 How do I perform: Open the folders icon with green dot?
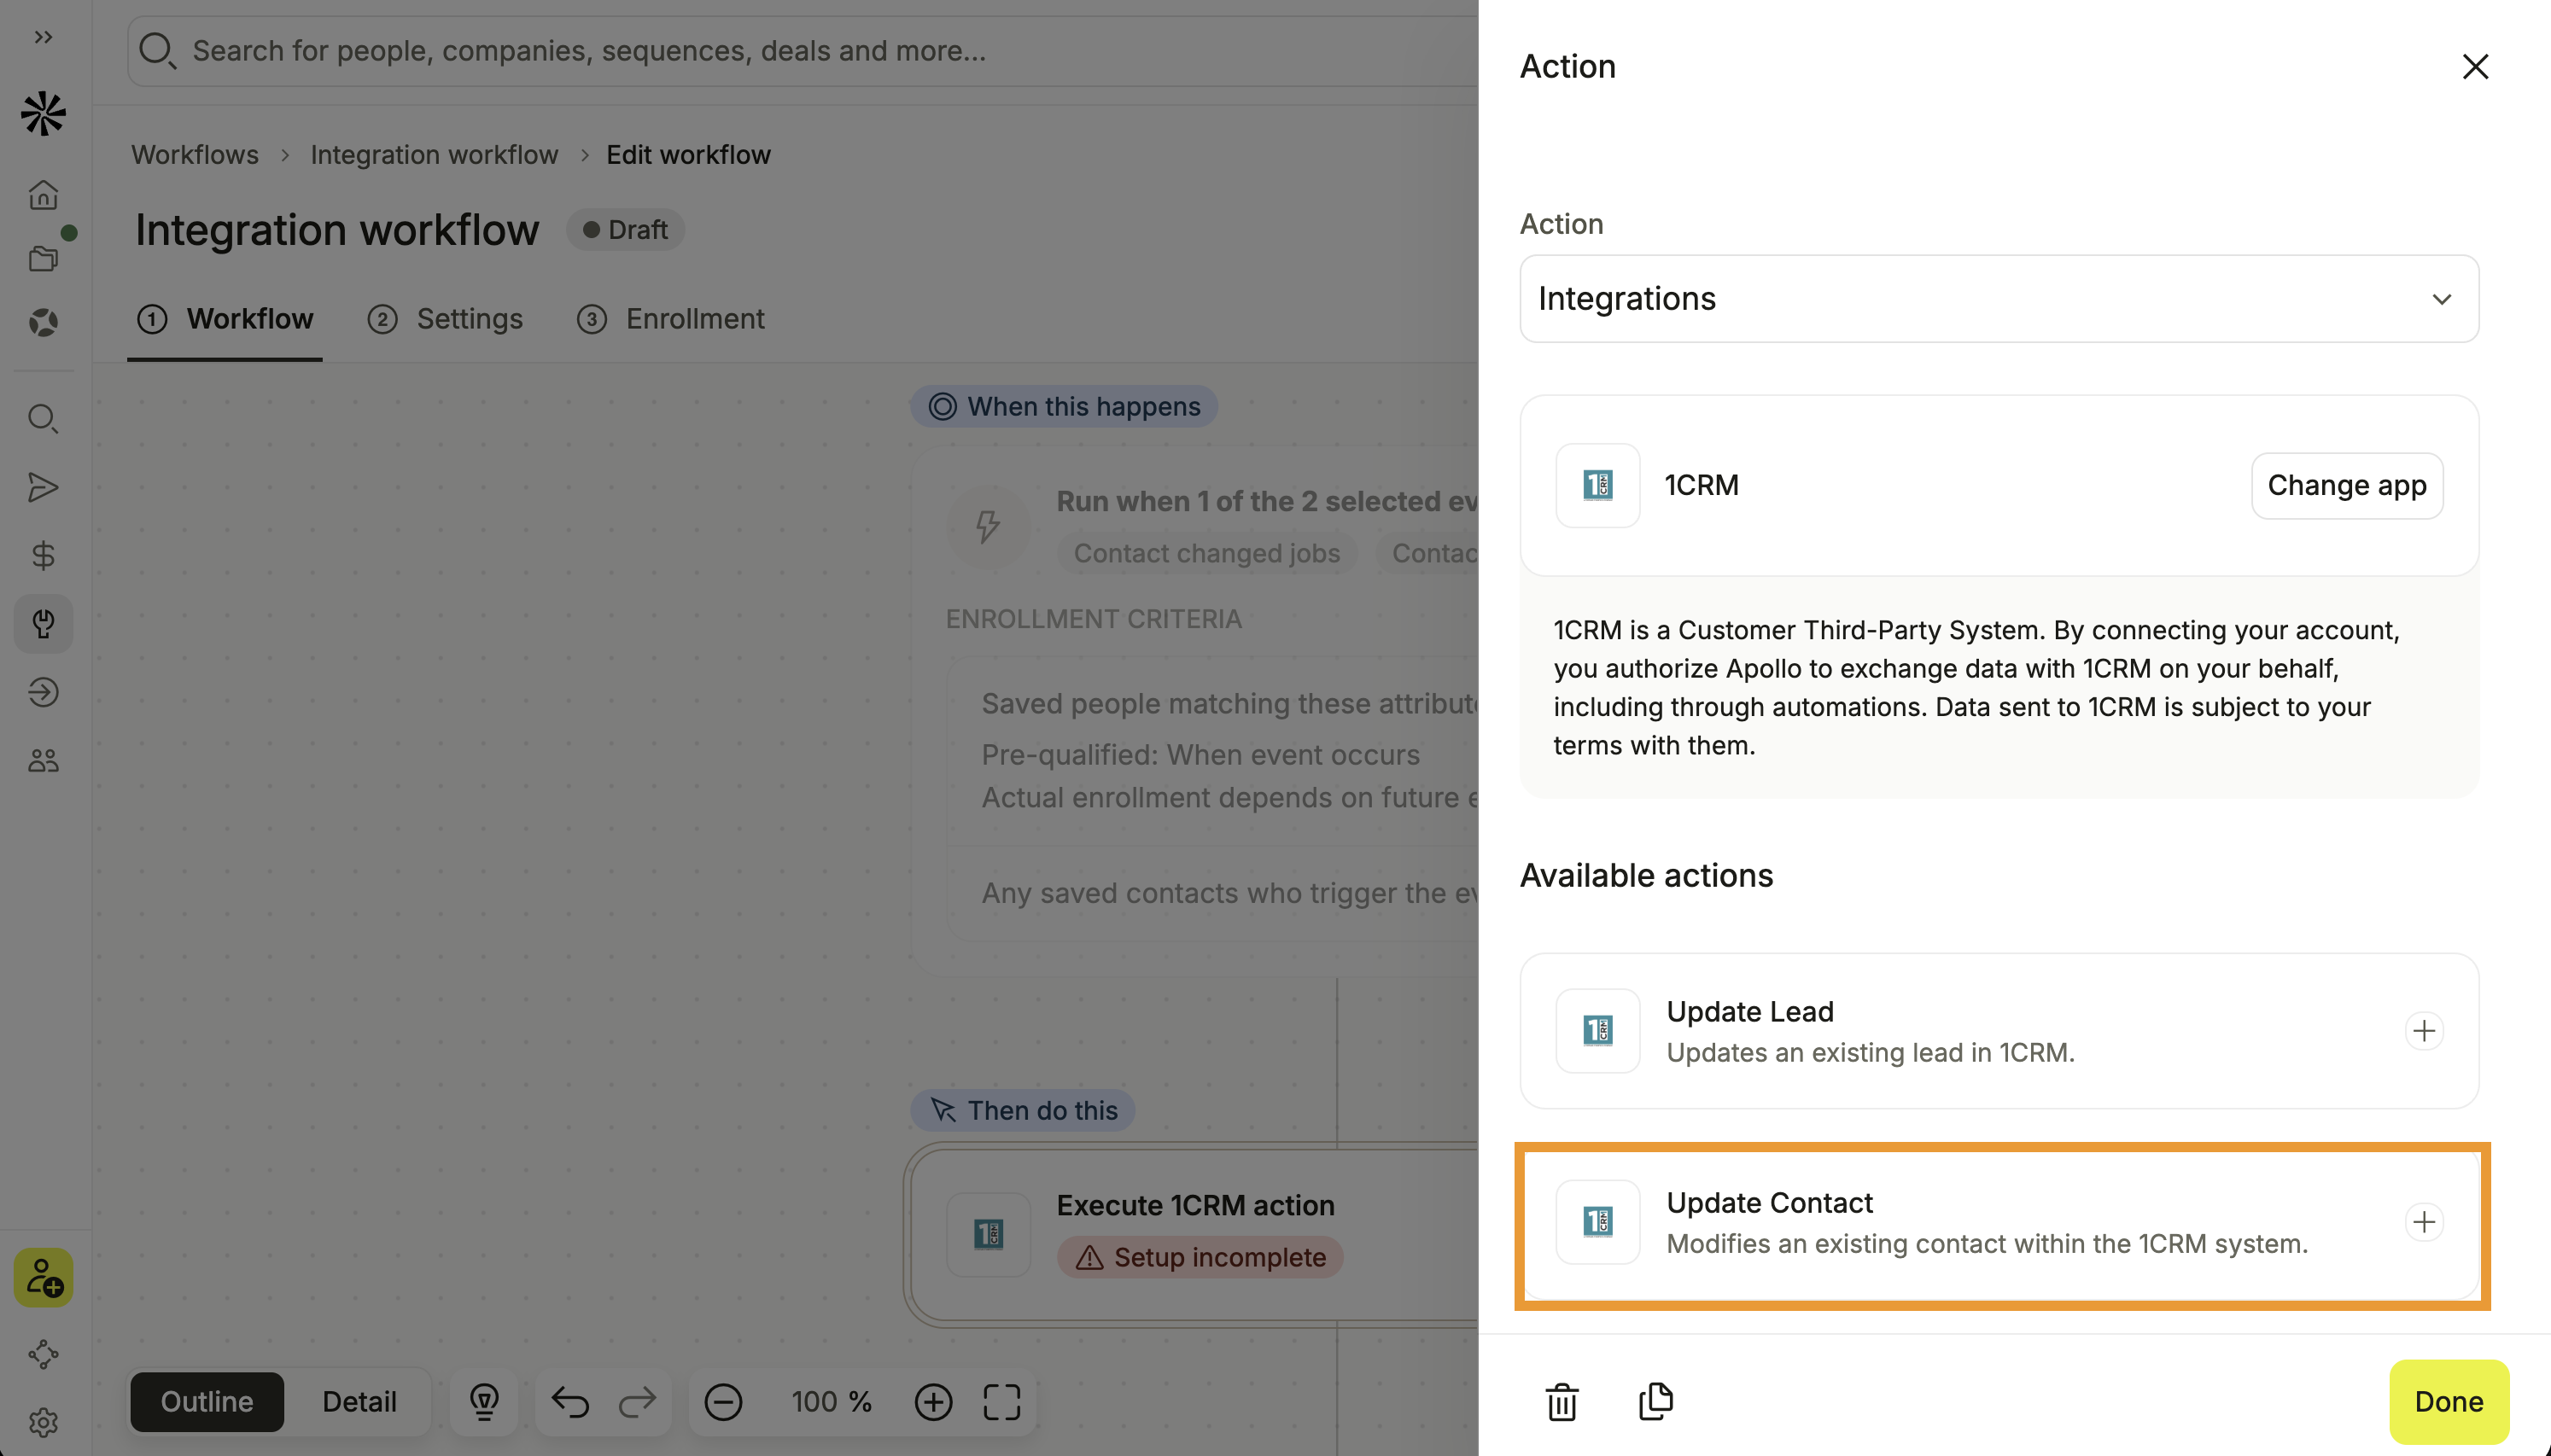(43, 258)
